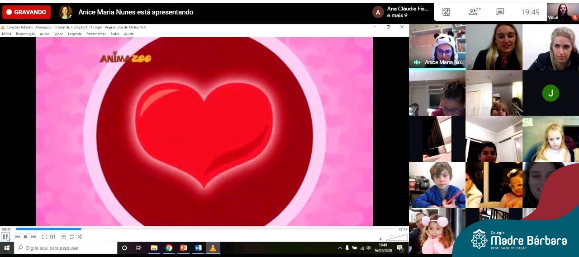Show the meeting participants list
This screenshot has width=579, height=257.
[474, 12]
